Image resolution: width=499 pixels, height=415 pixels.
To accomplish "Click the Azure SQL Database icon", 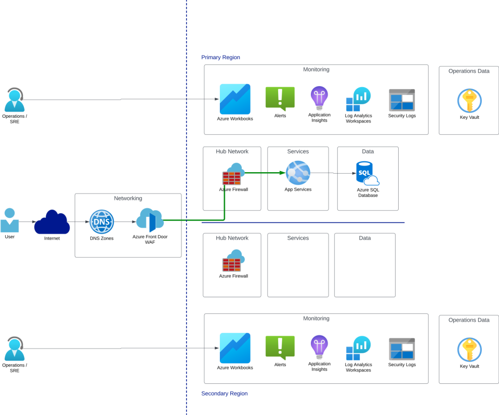I will (368, 173).
